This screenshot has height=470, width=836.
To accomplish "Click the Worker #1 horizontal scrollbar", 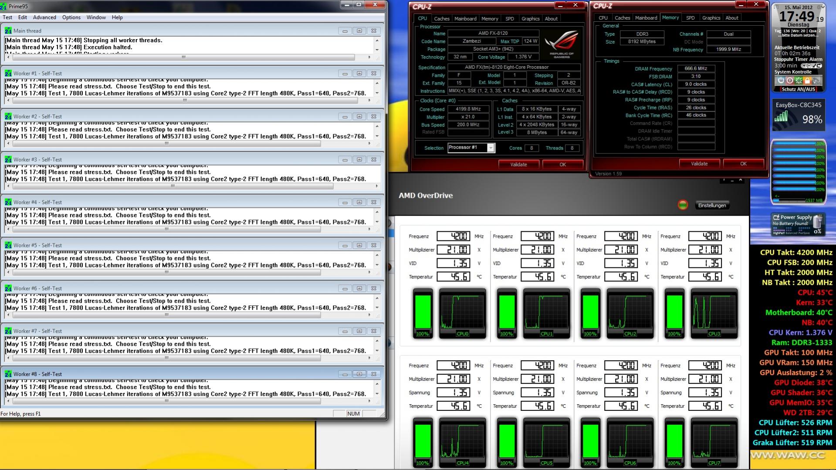I will point(187,101).
